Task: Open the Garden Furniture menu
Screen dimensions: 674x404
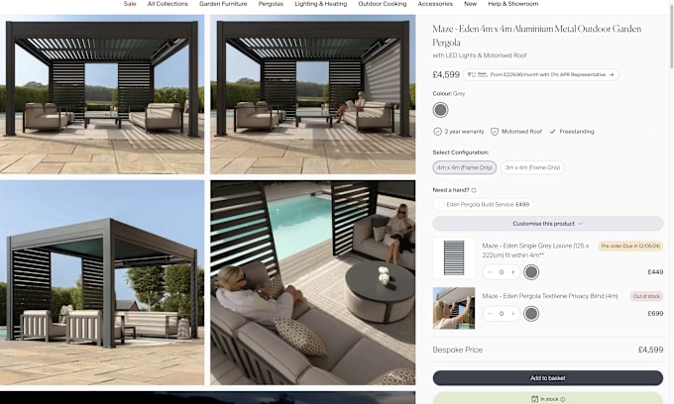Action: click(223, 4)
